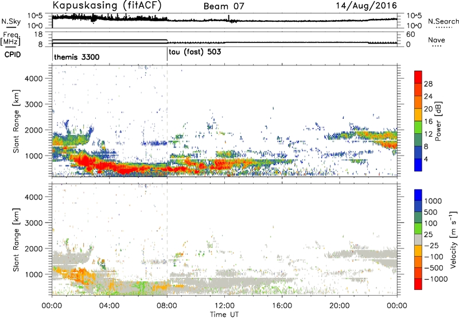Pick the red top segment of power colorbar
Image resolution: width=459 pixels, height=318 pixels.
coord(418,77)
